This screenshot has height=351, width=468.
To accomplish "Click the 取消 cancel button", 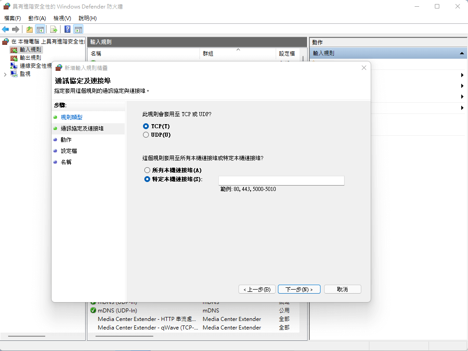I will pos(342,289).
